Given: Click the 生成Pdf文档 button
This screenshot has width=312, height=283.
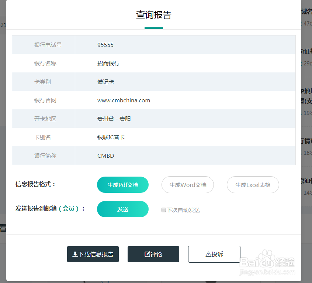Looking at the screenshot, I should pos(123,185).
